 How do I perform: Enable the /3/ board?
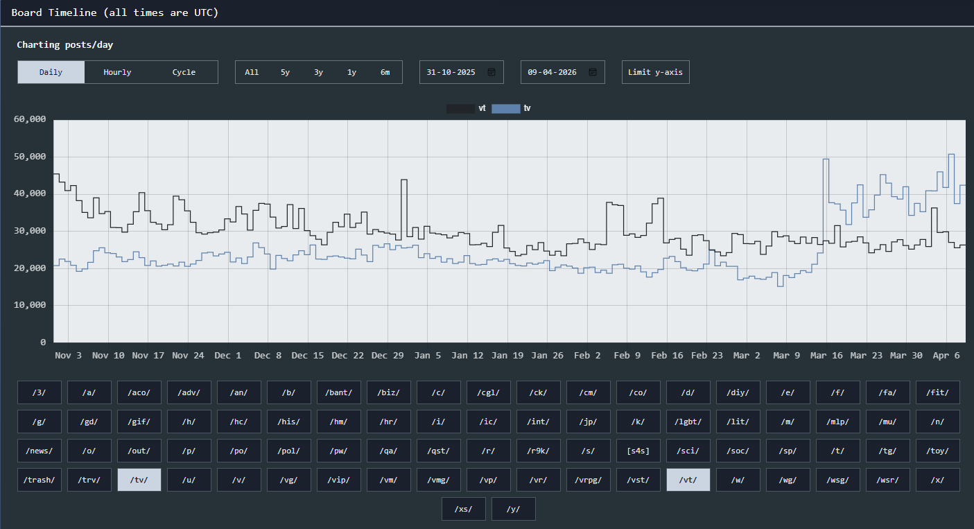pos(40,392)
